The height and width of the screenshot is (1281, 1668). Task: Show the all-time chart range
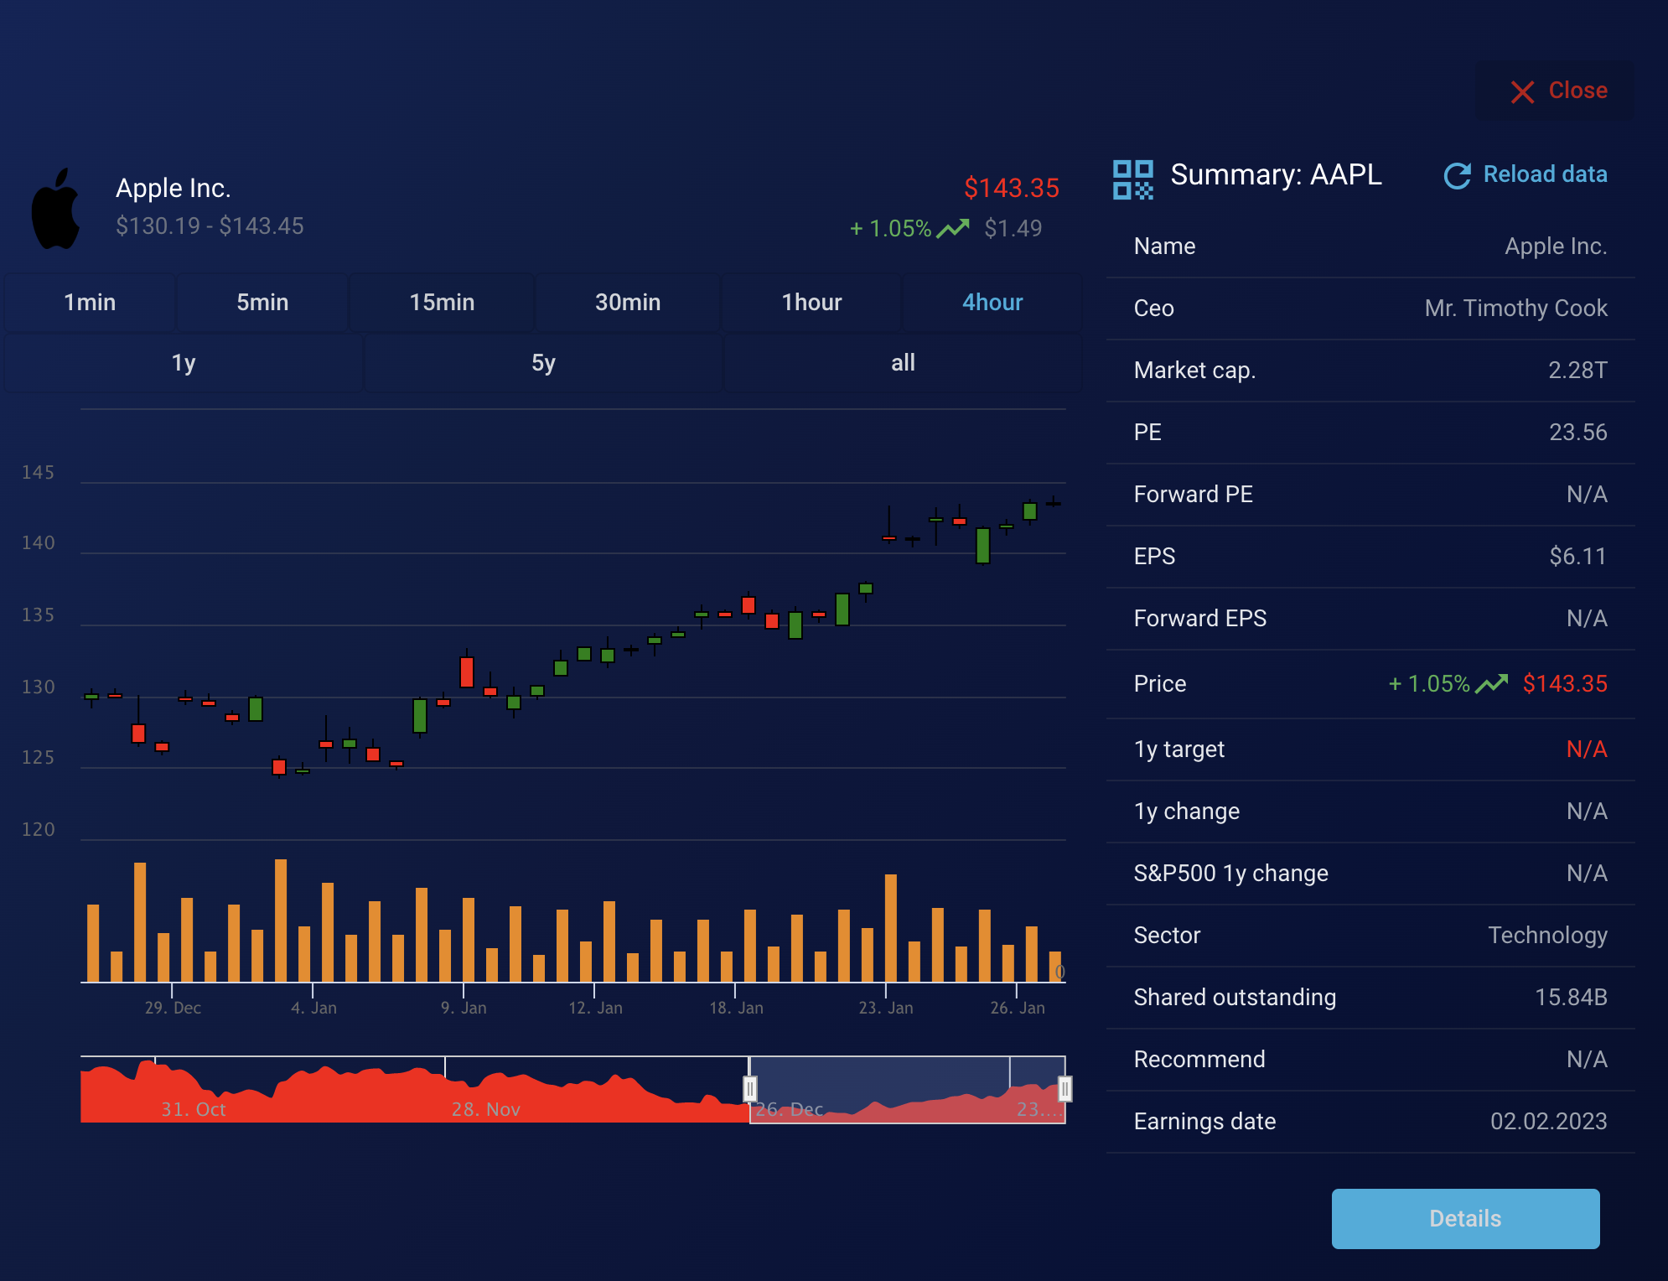coord(903,363)
